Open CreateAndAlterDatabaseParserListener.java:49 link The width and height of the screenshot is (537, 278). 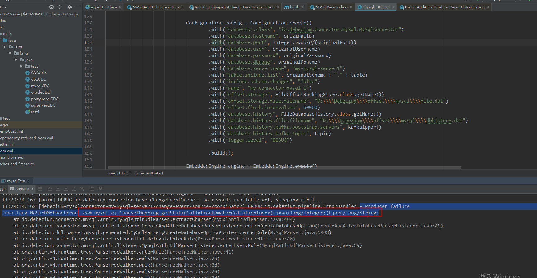(379, 226)
